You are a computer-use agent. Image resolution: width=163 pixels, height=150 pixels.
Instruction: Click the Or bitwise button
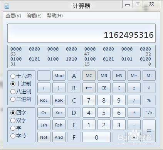click(x=44, y=113)
